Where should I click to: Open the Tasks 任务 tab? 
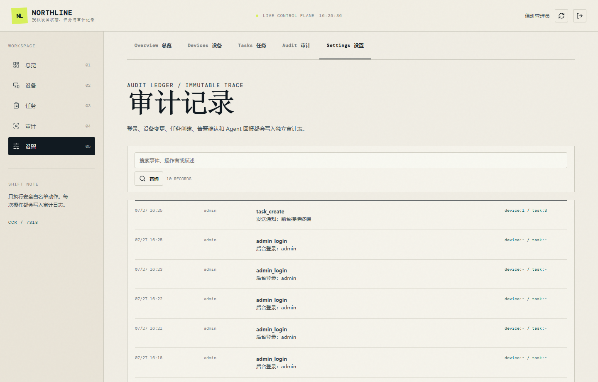(252, 46)
